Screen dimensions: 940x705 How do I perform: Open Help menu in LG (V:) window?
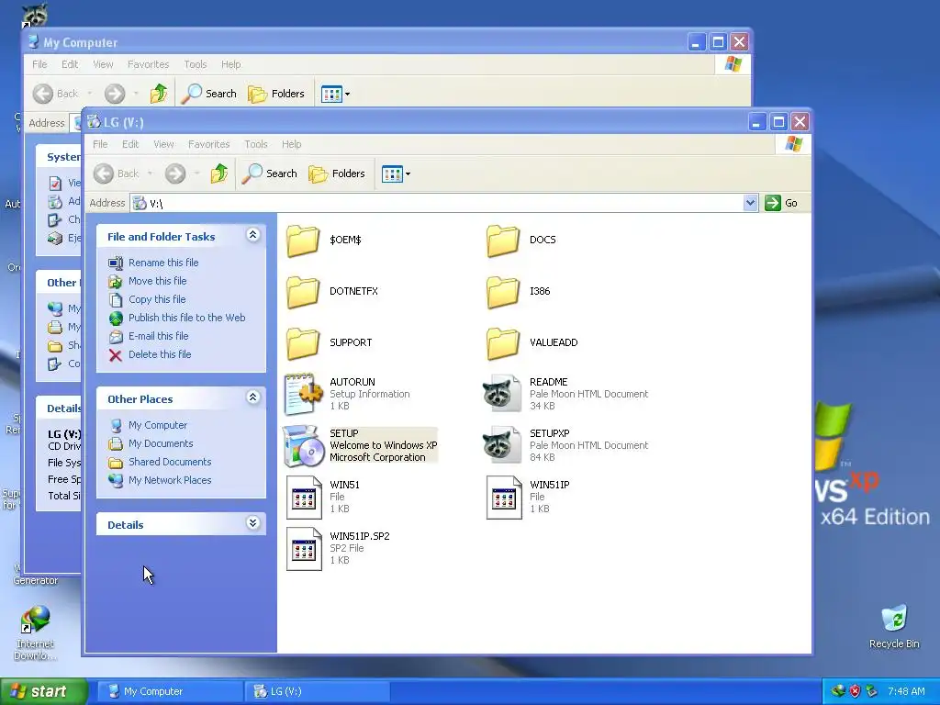[291, 144]
